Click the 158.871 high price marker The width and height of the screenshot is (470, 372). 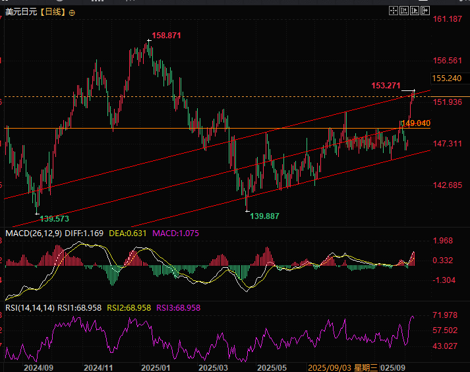pyautogui.click(x=165, y=35)
